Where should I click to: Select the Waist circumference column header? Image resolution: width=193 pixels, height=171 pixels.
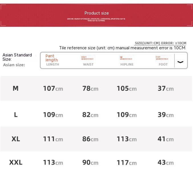[88, 60]
